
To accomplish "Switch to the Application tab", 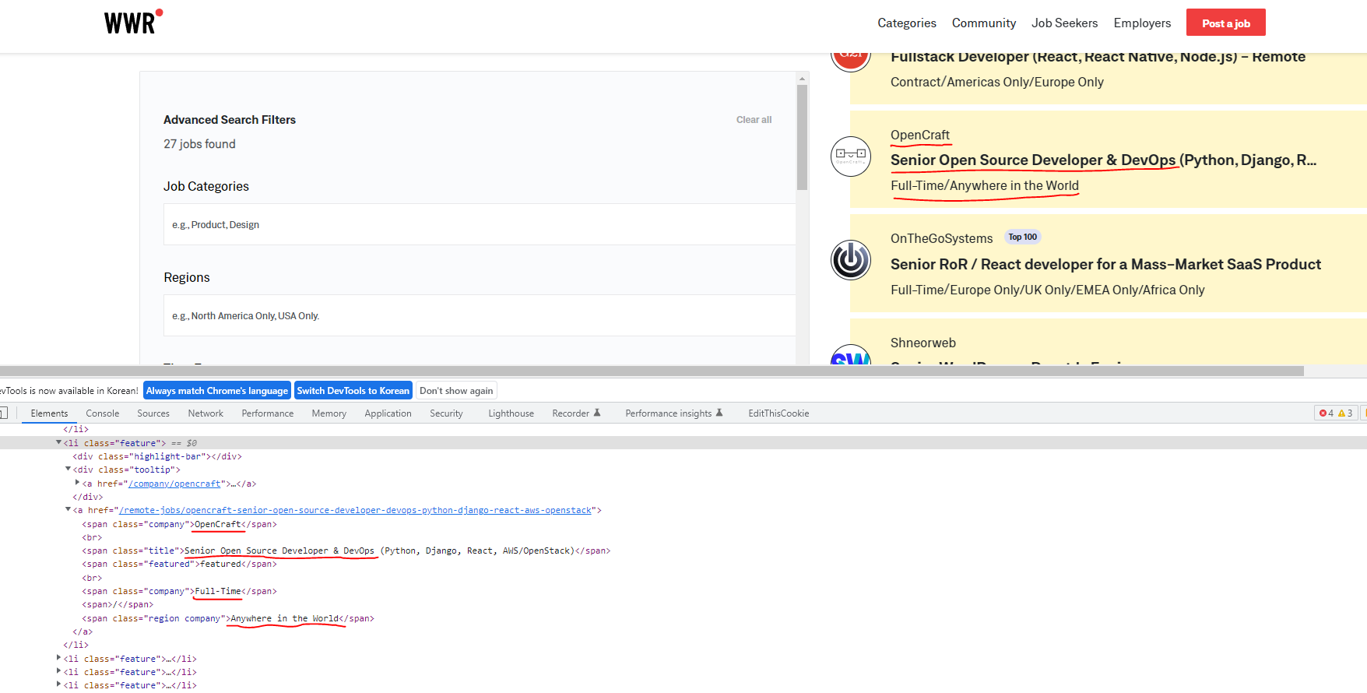I will [388, 413].
